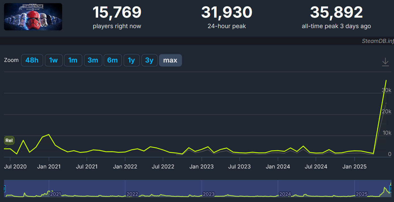Click the 'players right now' label
394x202 pixels.
(117, 26)
